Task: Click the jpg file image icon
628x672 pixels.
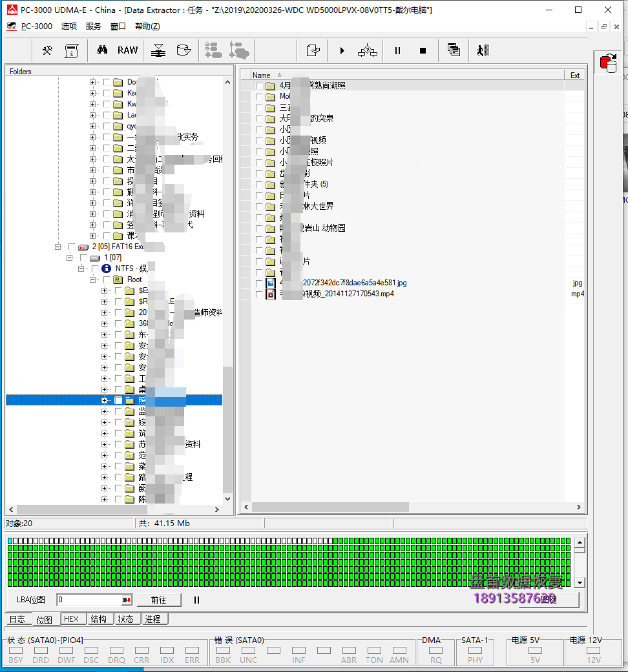Action: click(271, 283)
